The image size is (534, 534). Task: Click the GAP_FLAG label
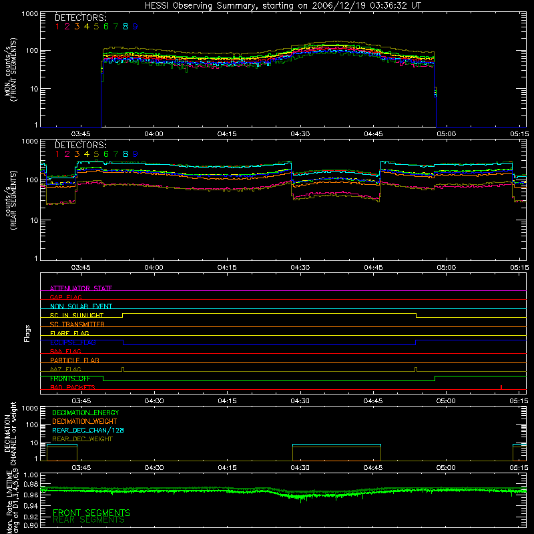[x=65, y=297]
